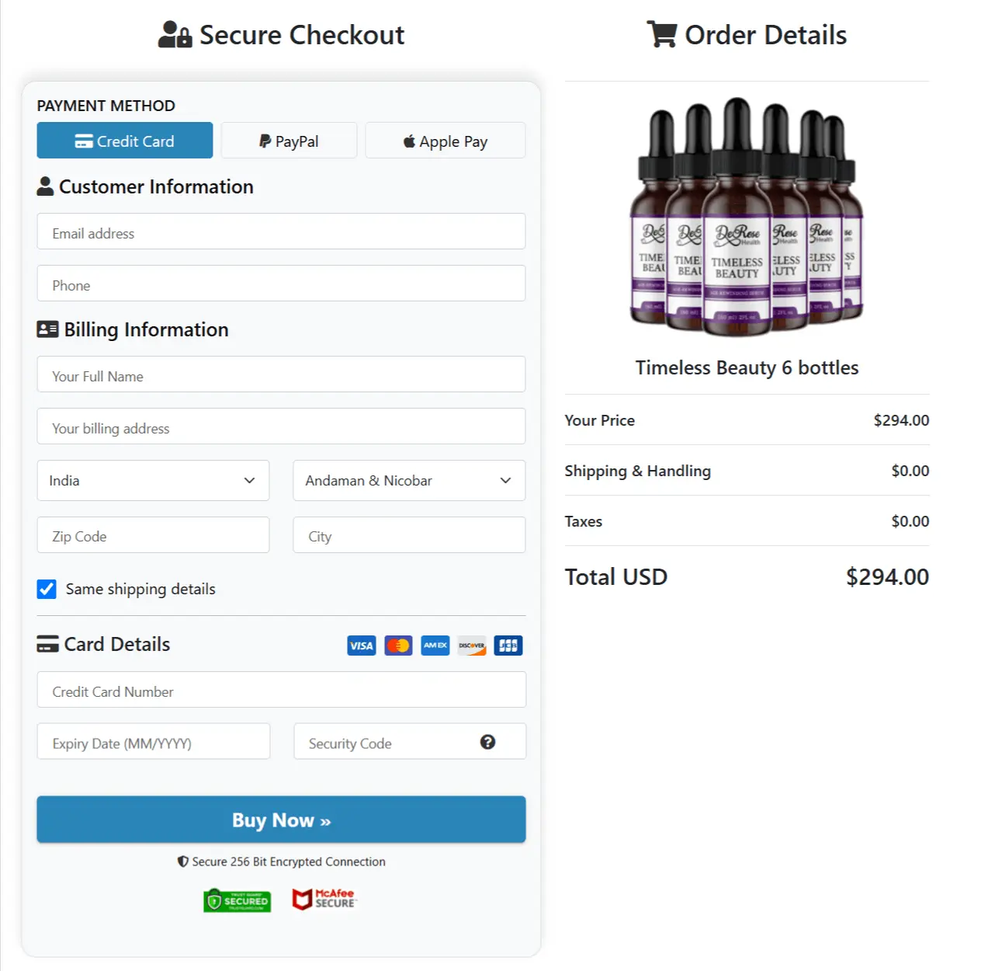Click the JCB card icon
Viewport: 995px width, 971px height.
pos(508,645)
